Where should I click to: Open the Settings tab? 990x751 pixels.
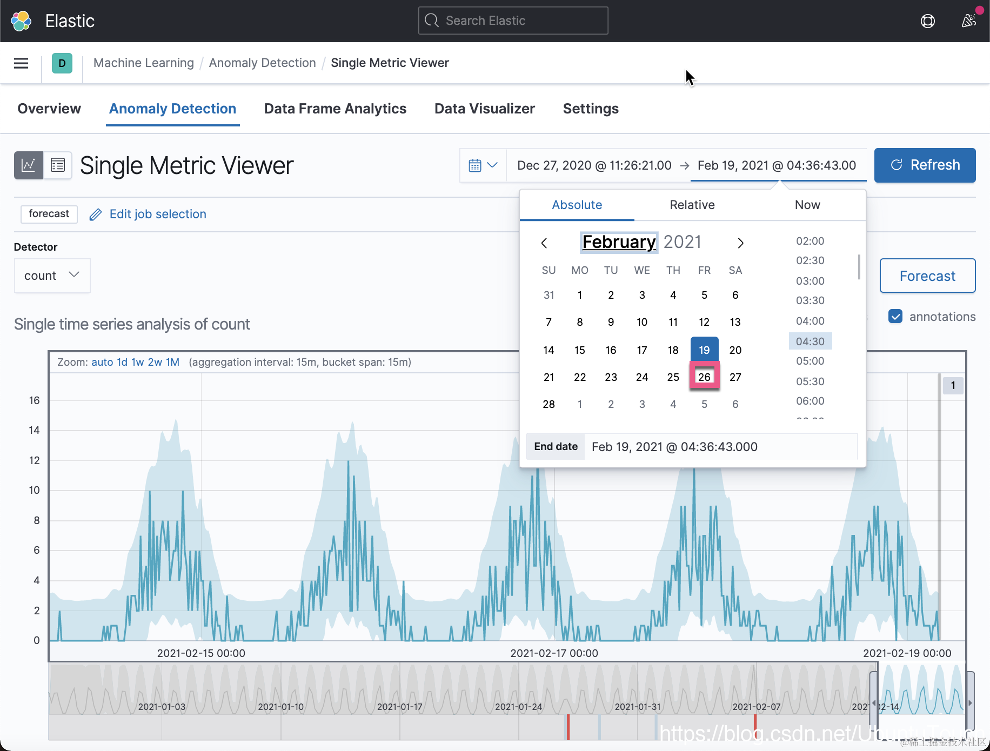coord(591,109)
